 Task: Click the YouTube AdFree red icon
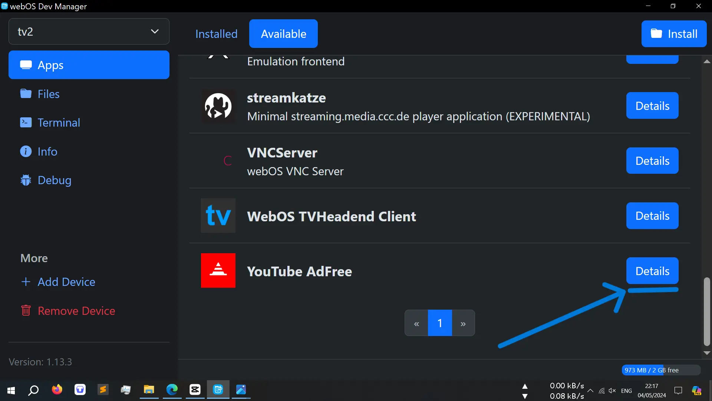click(x=218, y=271)
